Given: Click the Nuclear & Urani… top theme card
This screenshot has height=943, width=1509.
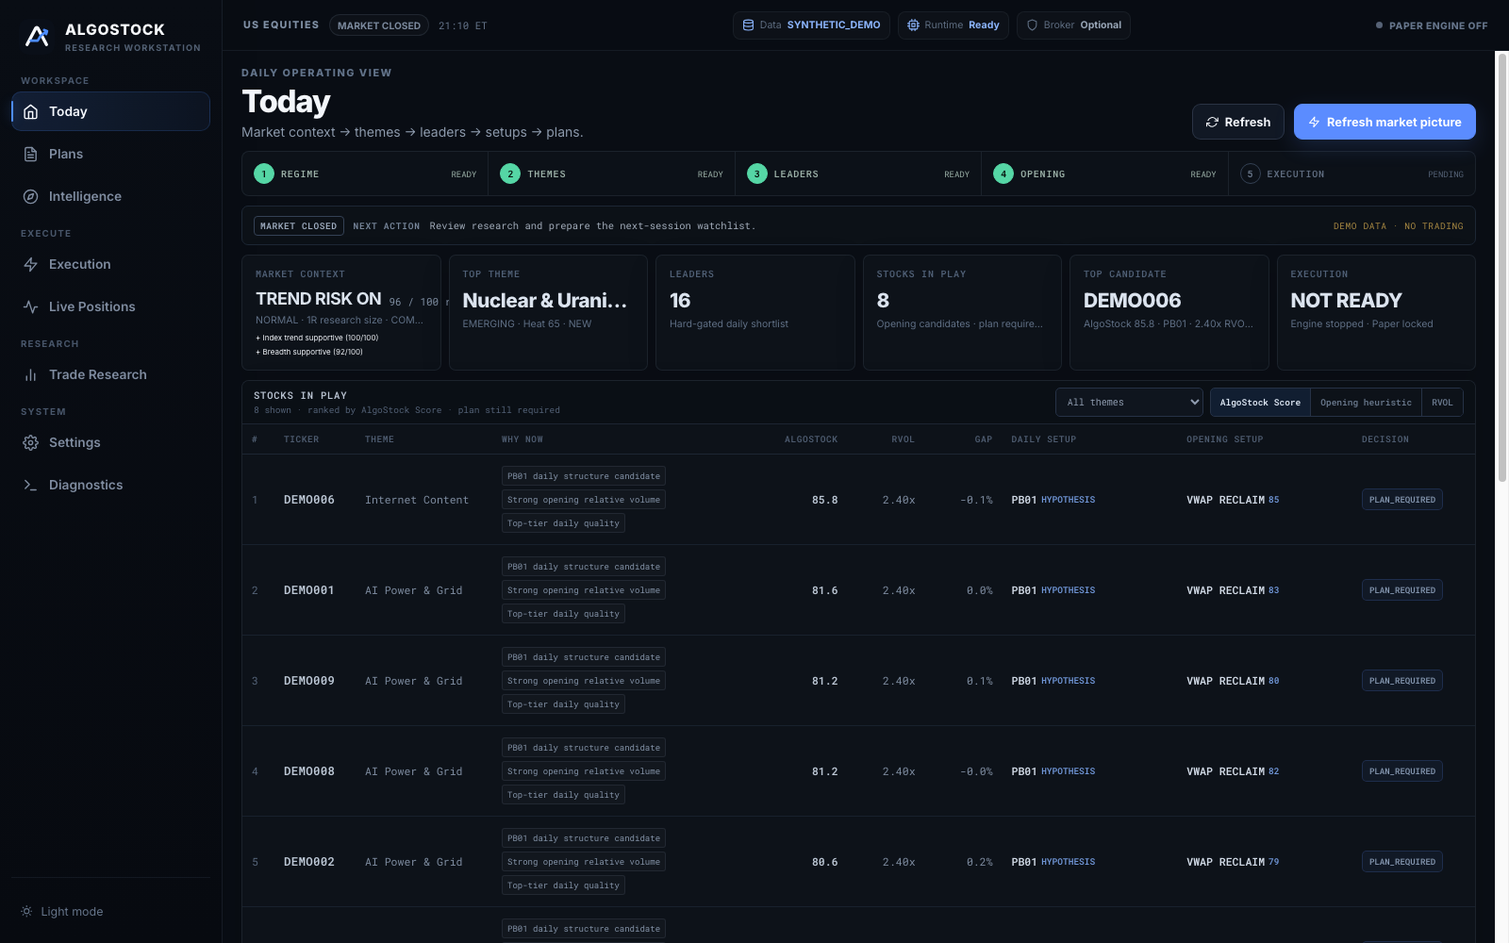Looking at the screenshot, I should [x=548, y=313].
